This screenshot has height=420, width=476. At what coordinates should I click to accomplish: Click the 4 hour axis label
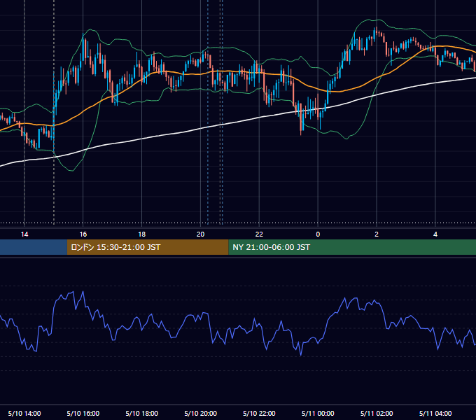(435, 234)
